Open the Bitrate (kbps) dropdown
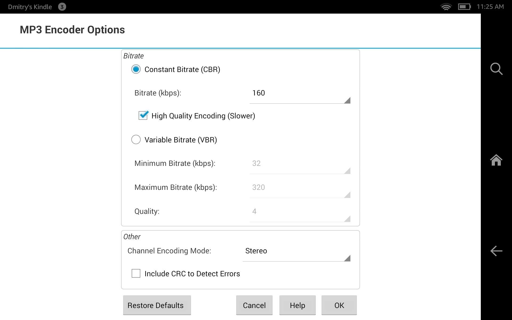The image size is (512, 320). tap(300, 95)
